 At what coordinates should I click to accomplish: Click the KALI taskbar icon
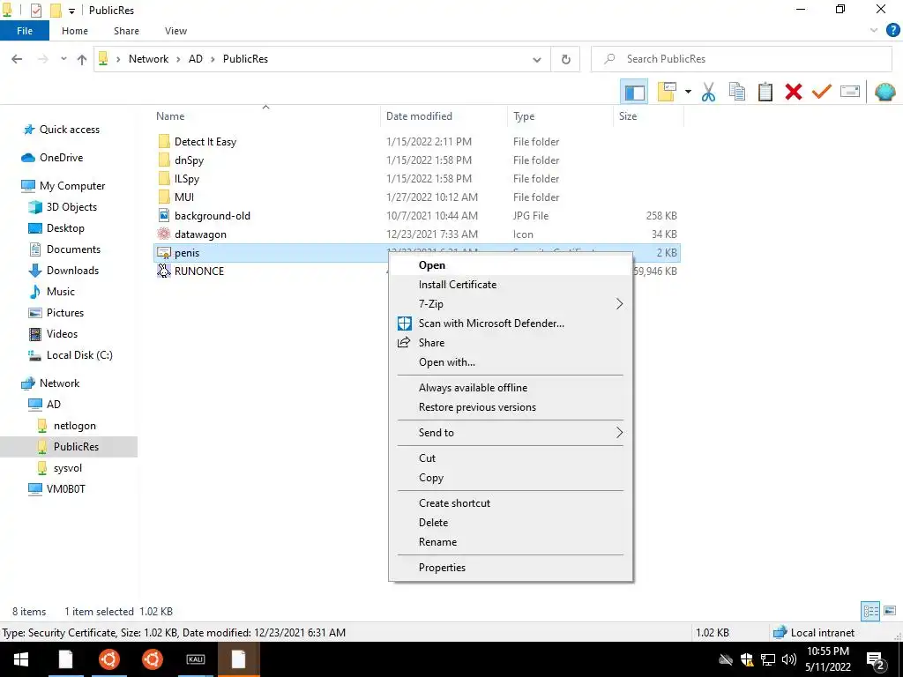(196, 659)
